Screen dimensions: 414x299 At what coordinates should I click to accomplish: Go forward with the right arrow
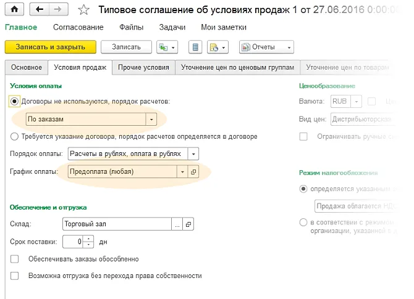(x=58, y=9)
